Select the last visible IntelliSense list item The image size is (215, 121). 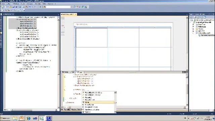coord(98,112)
